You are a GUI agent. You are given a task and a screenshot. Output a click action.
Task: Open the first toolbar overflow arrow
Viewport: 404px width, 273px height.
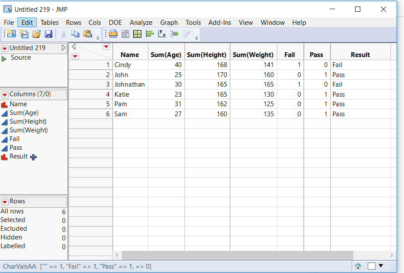click(x=98, y=38)
